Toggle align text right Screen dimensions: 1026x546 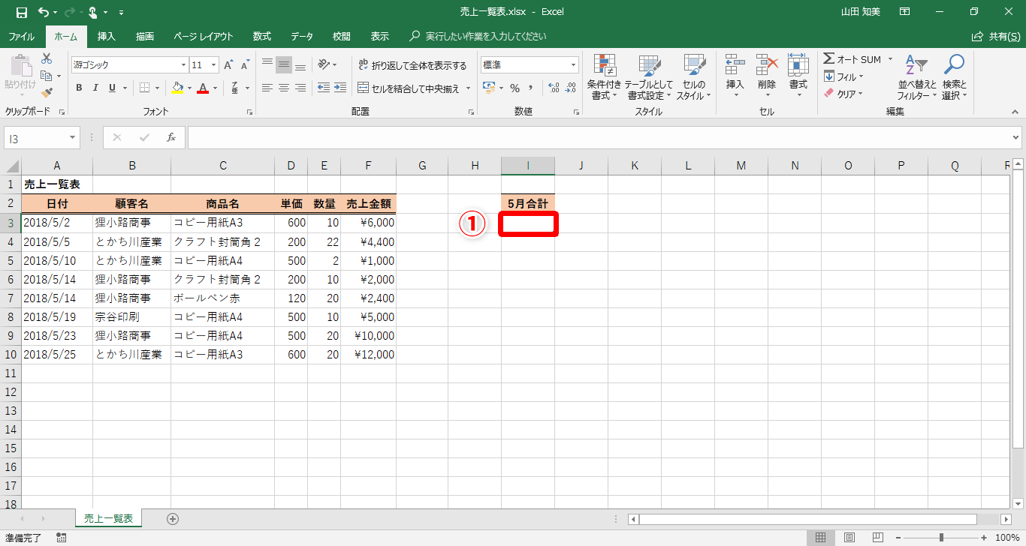[300, 88]
